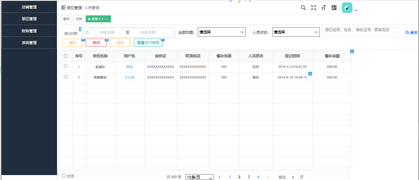Open the language switch icon

click(334, 8)
